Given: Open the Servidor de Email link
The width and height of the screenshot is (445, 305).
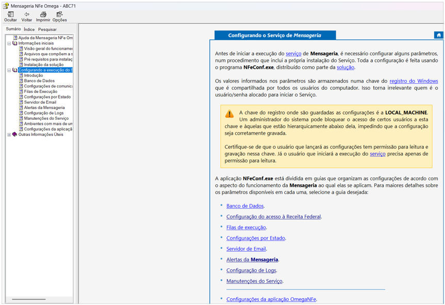Looking at the screenshot, I should (x=246, y=249).
